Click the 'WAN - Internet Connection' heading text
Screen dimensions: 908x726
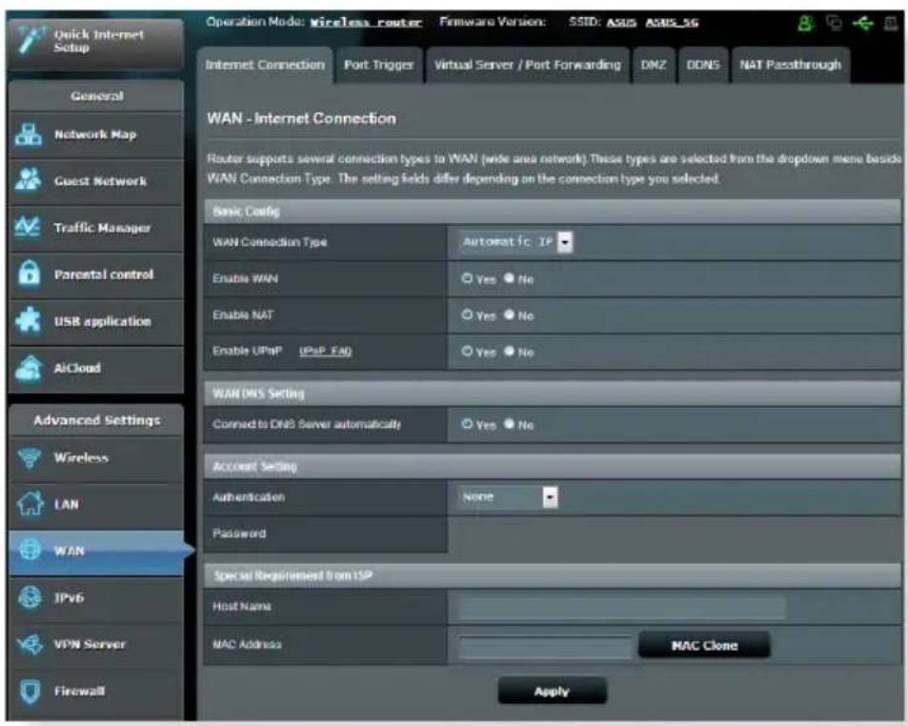coord(302,118)
